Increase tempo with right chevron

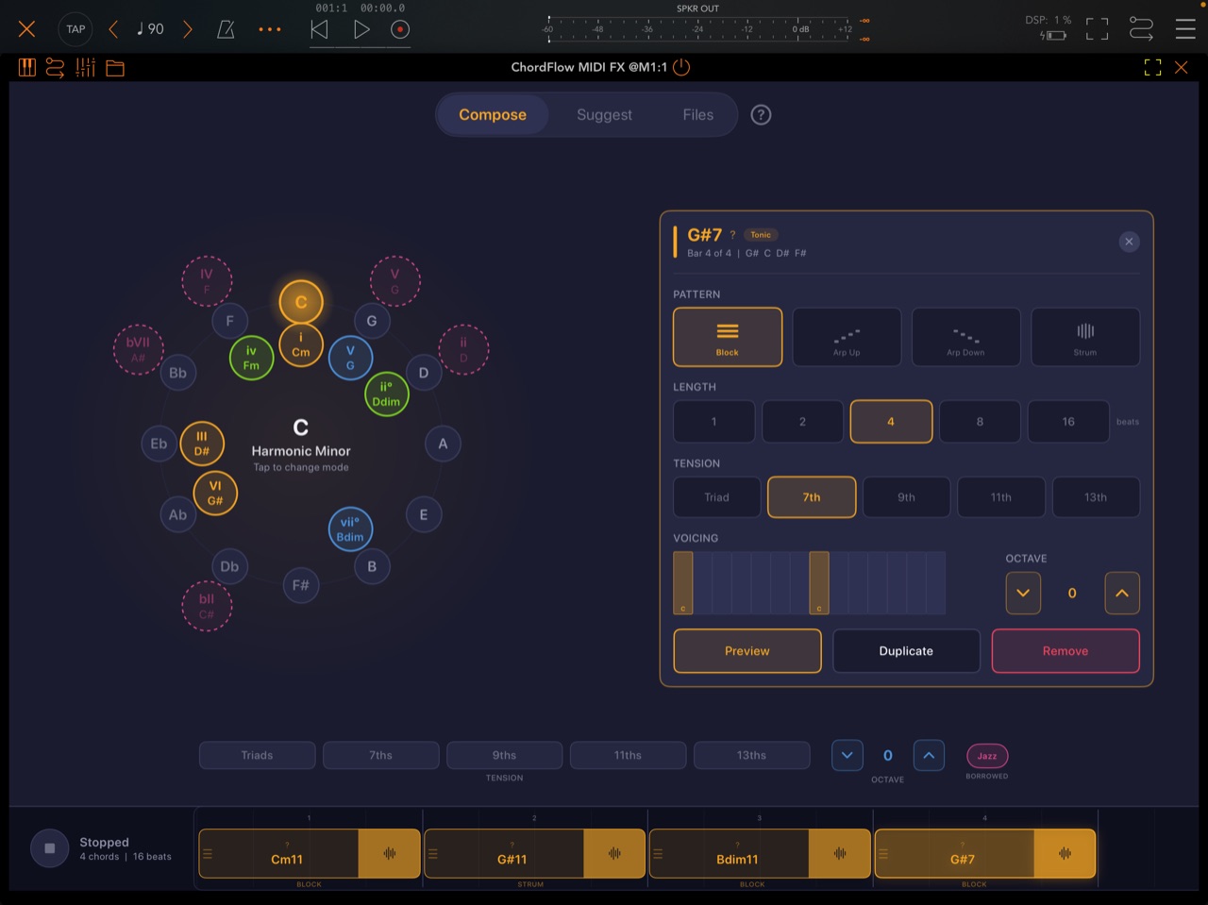[x=187, y=29]
